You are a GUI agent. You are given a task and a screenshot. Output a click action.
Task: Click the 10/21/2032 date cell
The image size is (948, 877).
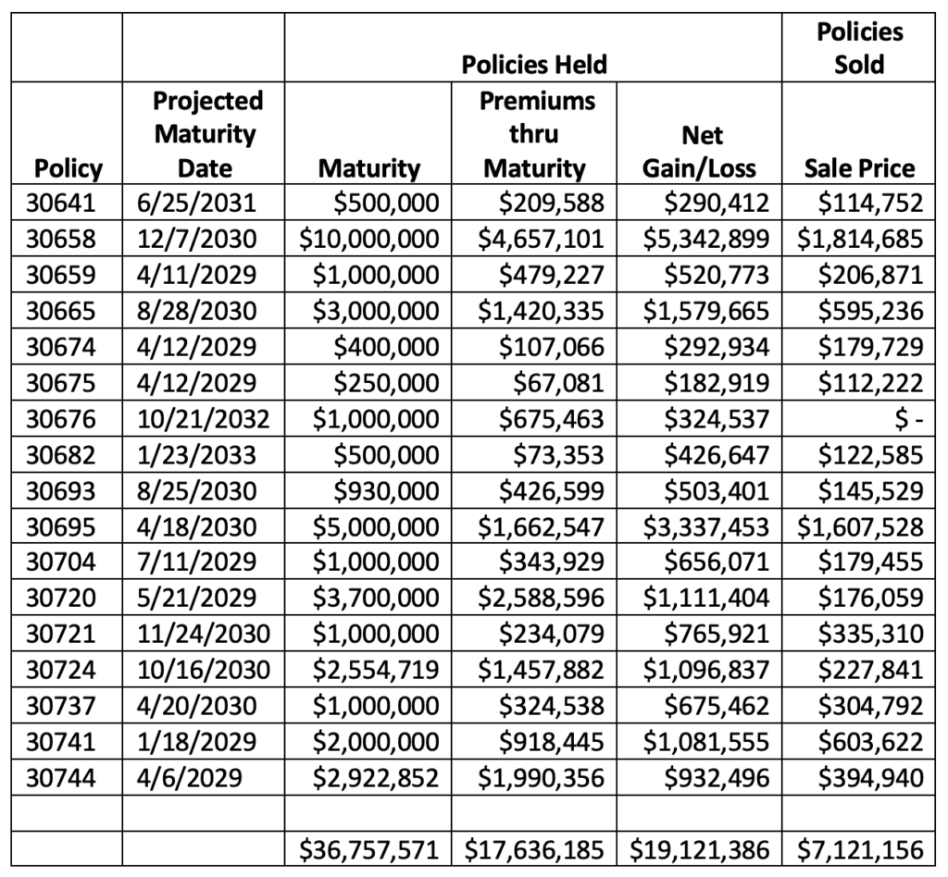(x=204, y=418)
